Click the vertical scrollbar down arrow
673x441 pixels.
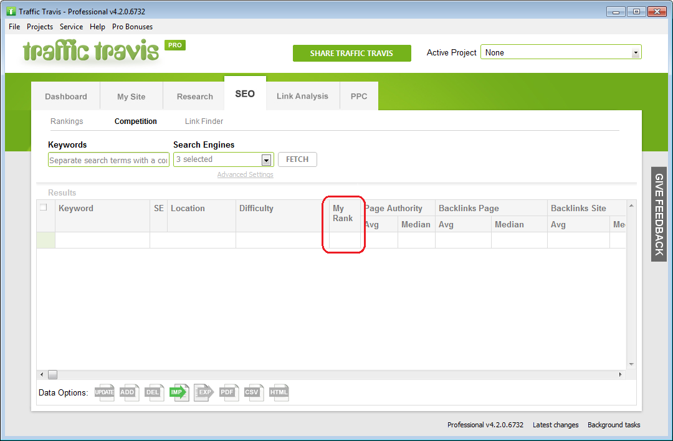631,364
